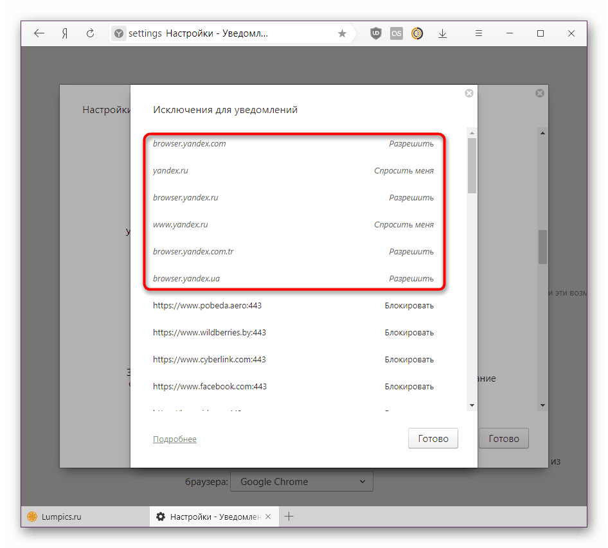Screen dimensions: 608x548
Task: Close the notification exceptions dialog
Action: tap(469, 93)
